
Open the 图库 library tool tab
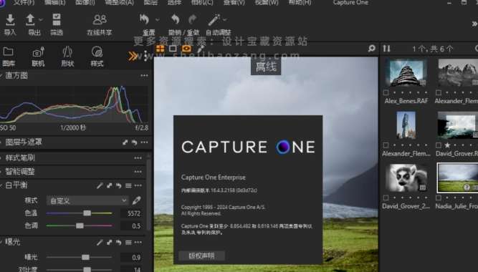coord(9,57)
